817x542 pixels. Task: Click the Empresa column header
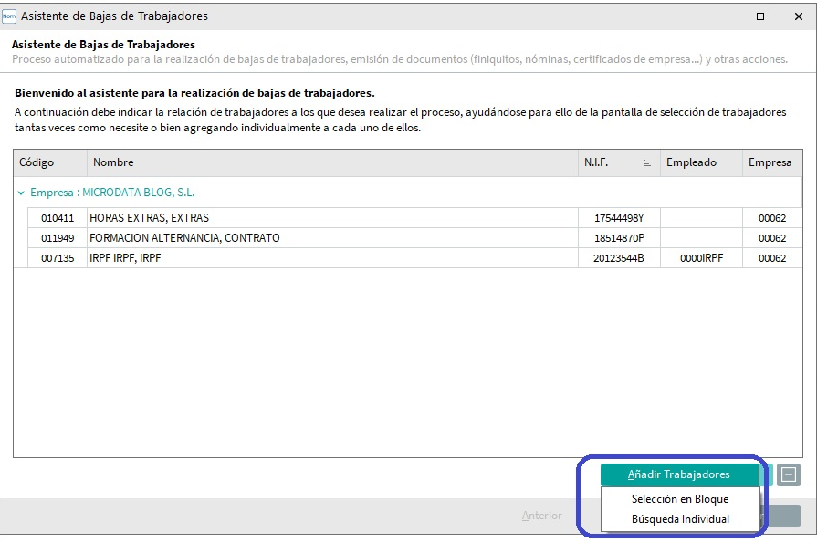[x=772, y=163]
